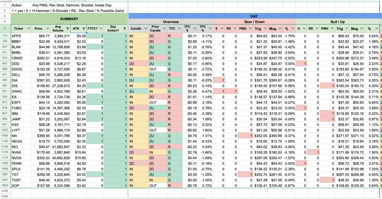Image resolution: width=382 pixels, height=199 pixels.
Task: Click the FUBO ticker cell
Action: click(x=21, y=108)
